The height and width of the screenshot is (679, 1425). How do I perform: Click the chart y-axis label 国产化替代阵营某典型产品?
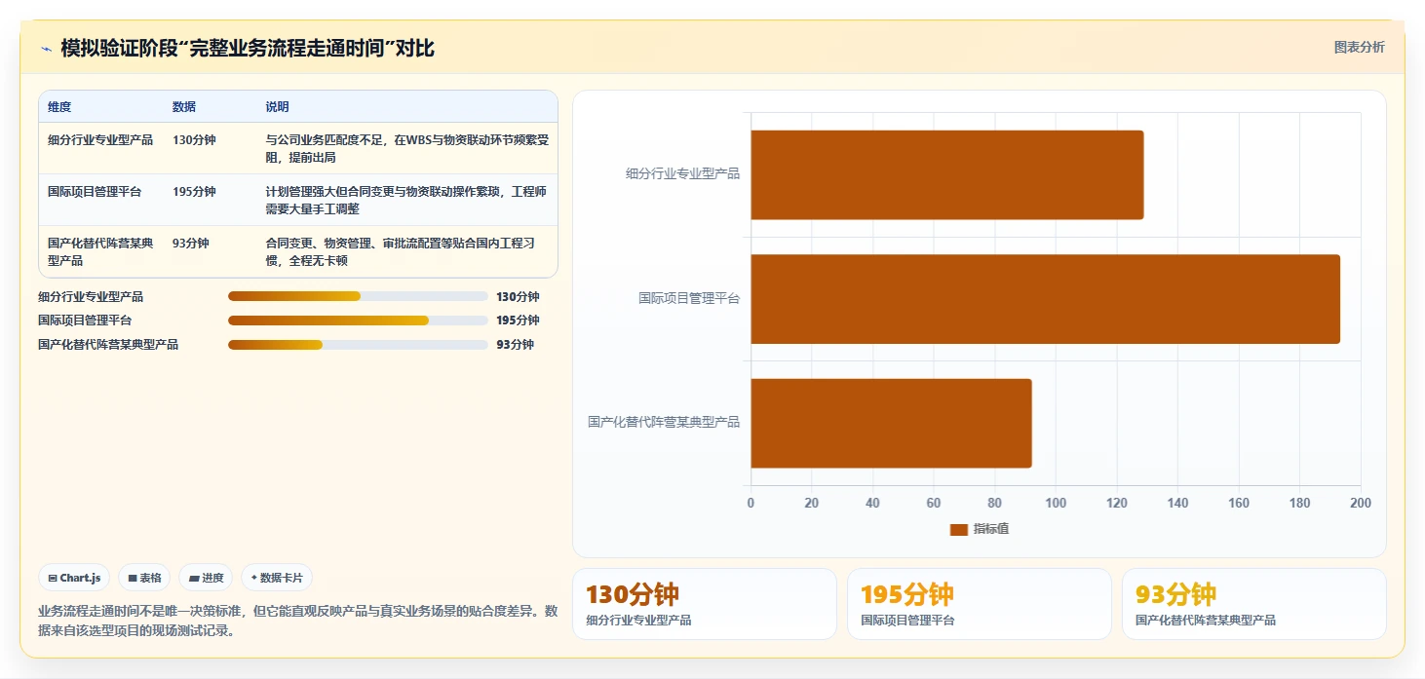pyautogui.click(x=664, y=422)
